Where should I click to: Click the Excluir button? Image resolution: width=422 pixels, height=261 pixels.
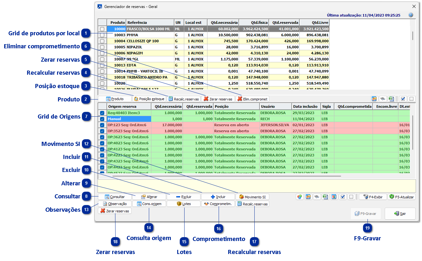click(x=184, y=197)
